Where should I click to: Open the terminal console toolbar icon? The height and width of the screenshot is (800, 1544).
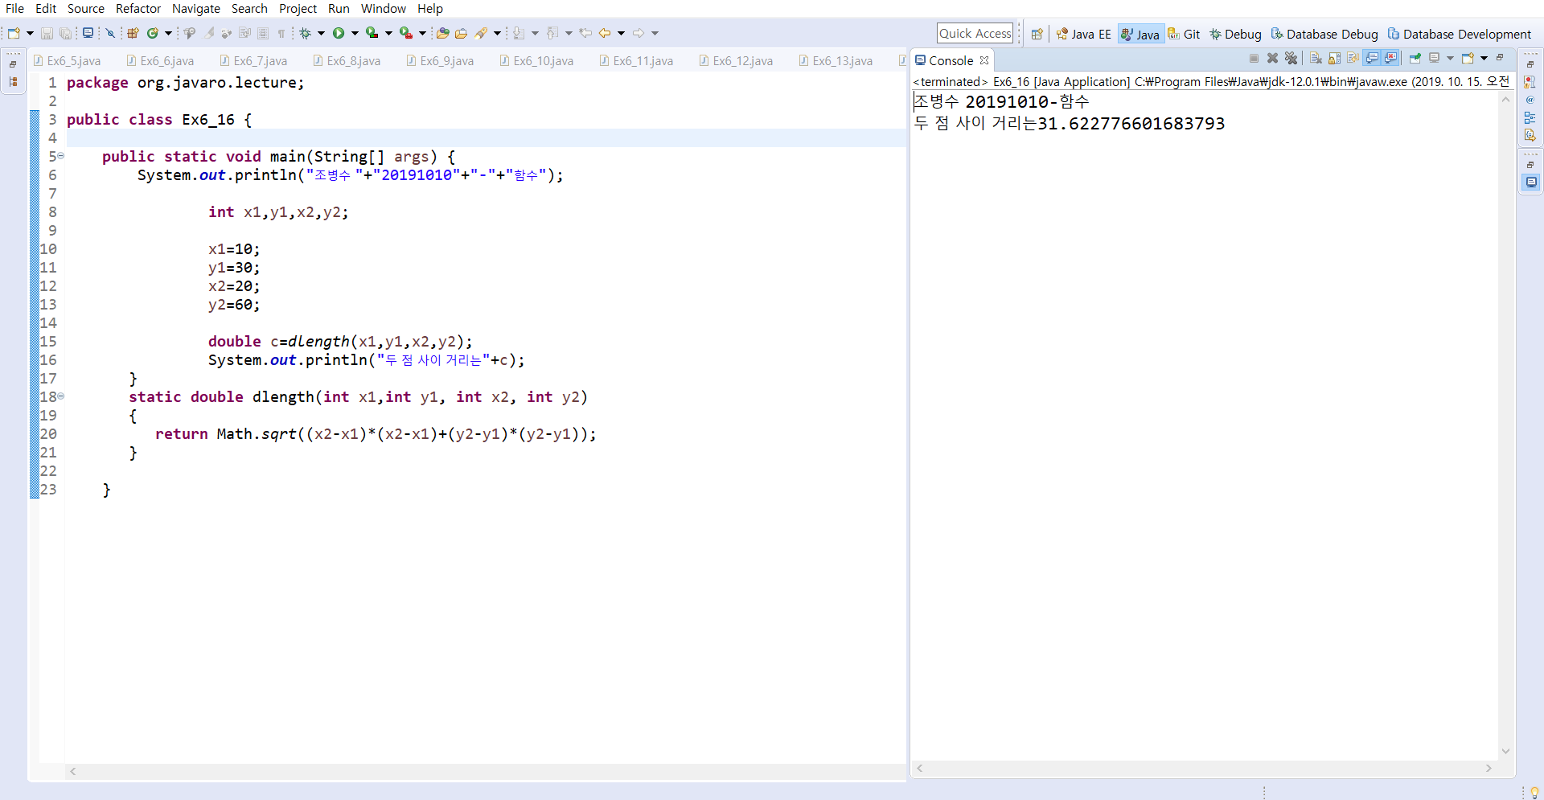point(88,33)
